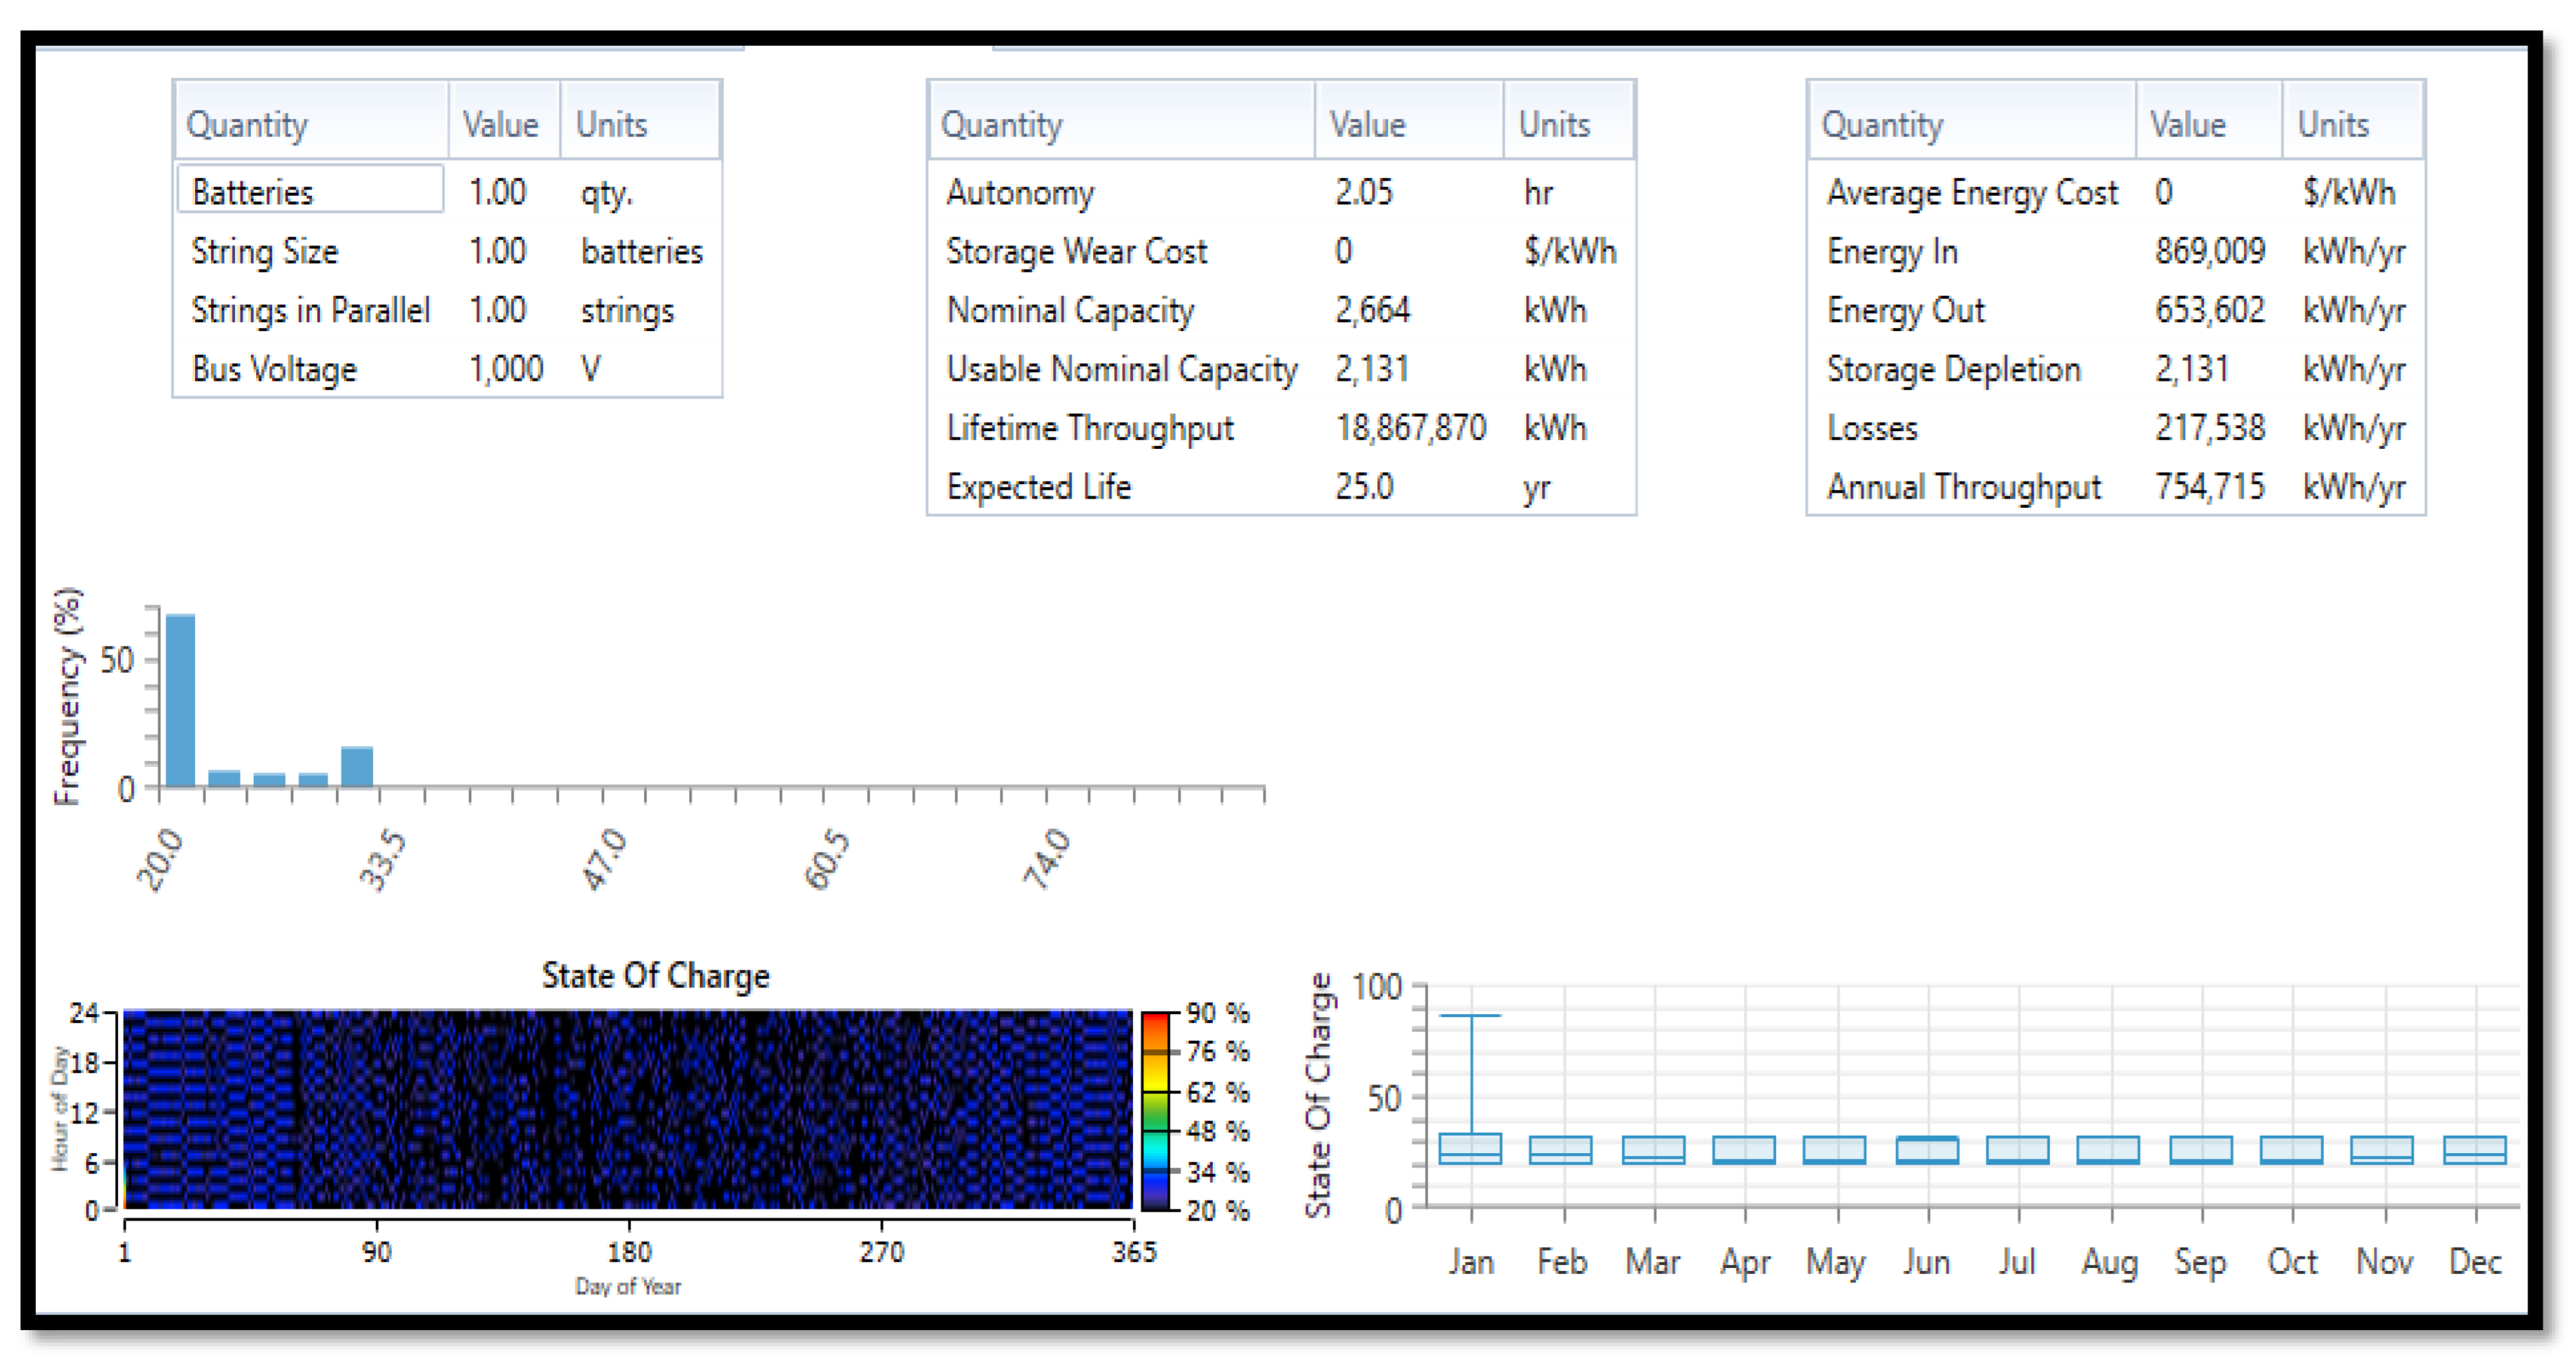Viewport: 2576px width, 1367px height.
Task: Click the color scale legend bar
Action: pos(1155,1110)
